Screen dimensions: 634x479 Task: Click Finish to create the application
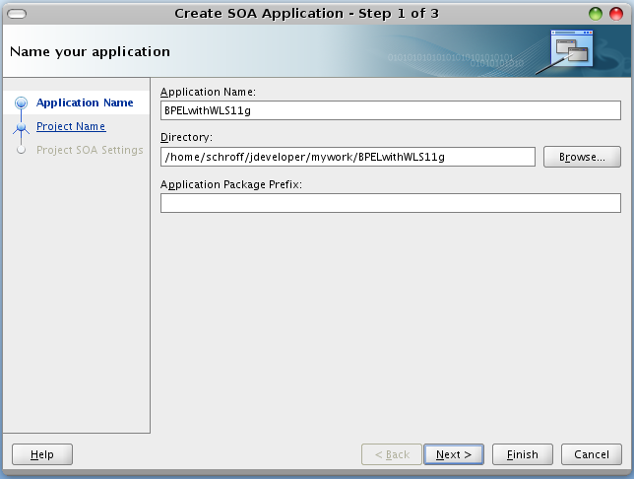coord(522,454)
